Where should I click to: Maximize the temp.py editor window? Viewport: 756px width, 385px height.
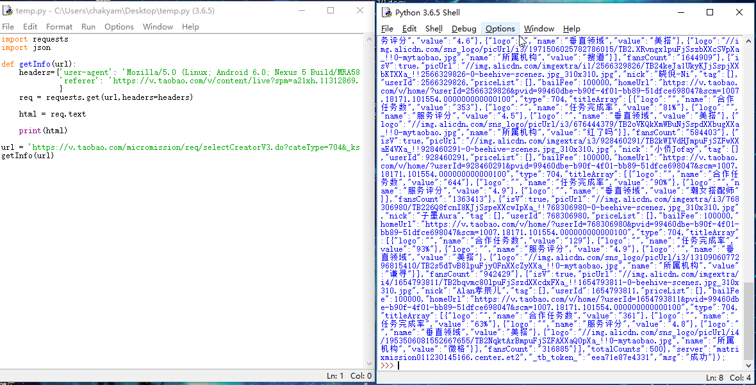point(331,11)
